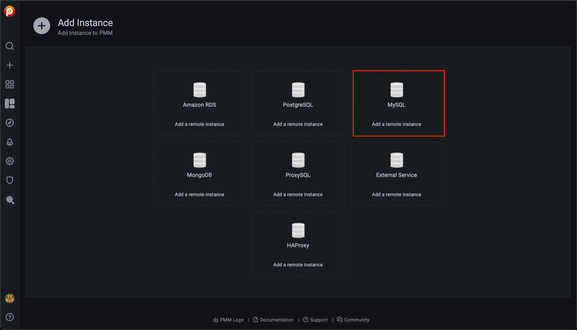
Task: Open the PMM dashboards panel icon
Action: pos(9,104)
